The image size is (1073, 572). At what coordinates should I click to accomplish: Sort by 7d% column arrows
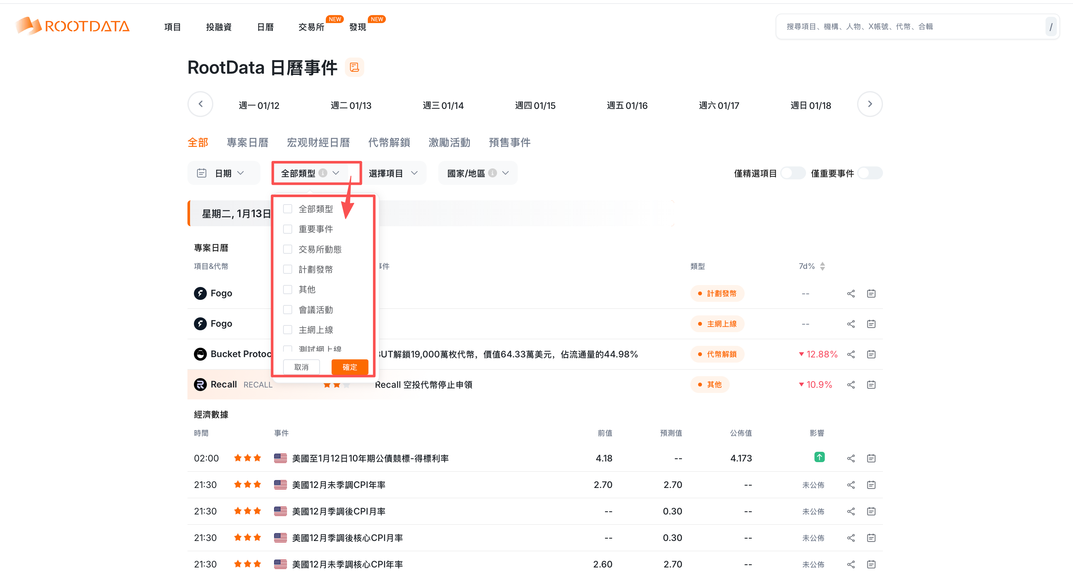coord(822,266)
